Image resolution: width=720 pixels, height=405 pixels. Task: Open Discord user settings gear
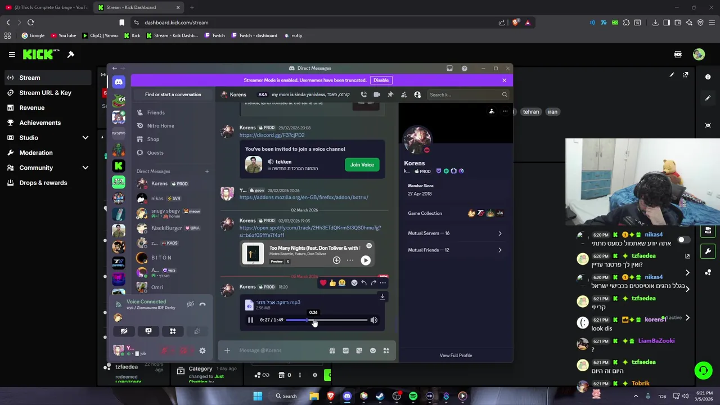point(202,350)
